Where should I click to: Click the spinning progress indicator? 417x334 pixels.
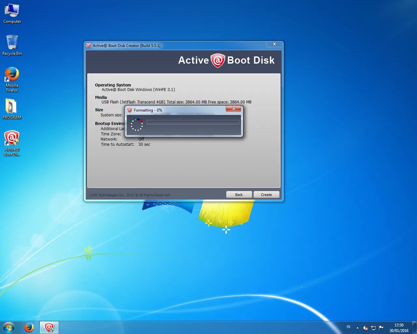pos(137,125)
